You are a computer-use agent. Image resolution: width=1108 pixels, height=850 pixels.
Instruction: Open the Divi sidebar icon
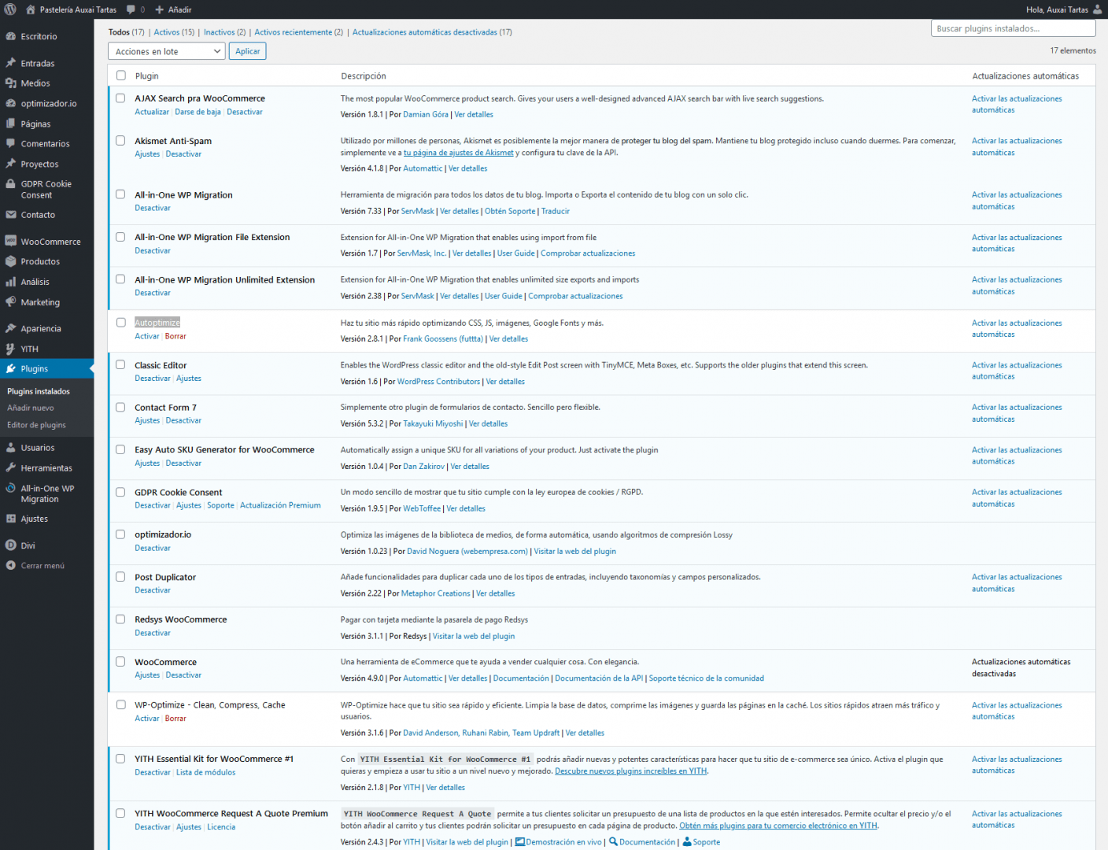[x=10, y=545]
